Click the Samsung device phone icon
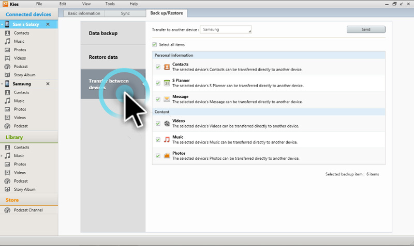This screenshot has width=414, height=246. [7, 84]
